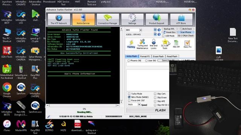Open iTunes desktop icon
The image size is (241, 135).
(x=7, y=126)
